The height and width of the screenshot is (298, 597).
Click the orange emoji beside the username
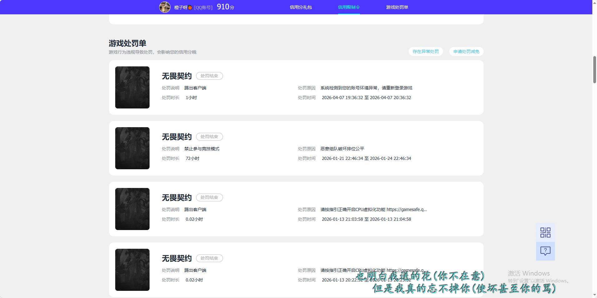click(x=190, y=7)
